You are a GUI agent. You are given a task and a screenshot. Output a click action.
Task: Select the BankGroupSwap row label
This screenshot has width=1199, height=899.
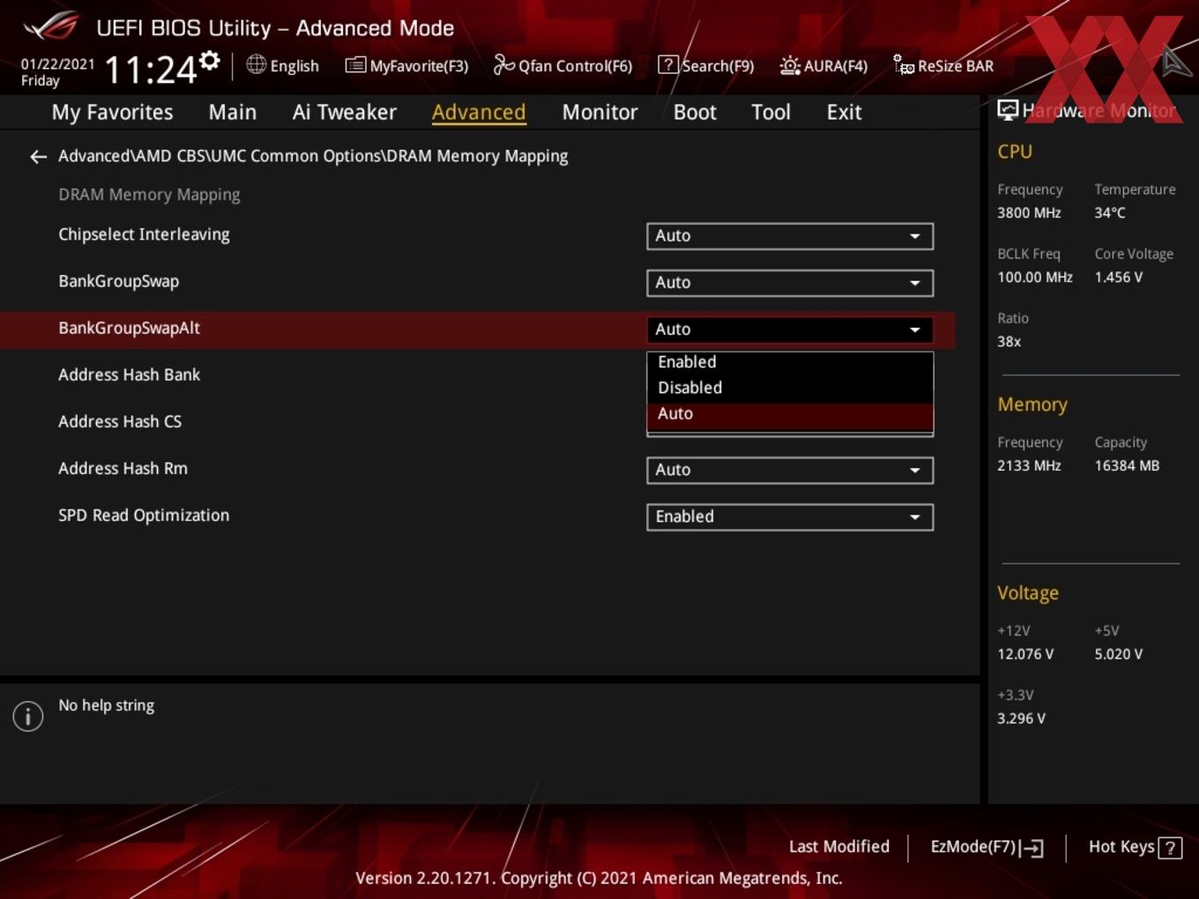(x=119, y=281)
